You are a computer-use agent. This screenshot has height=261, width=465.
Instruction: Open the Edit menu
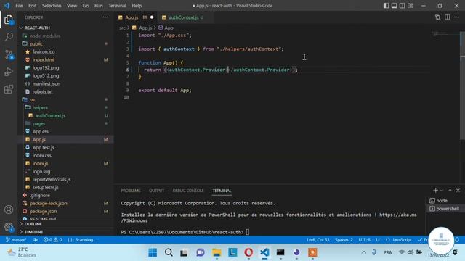click(32, 6)
